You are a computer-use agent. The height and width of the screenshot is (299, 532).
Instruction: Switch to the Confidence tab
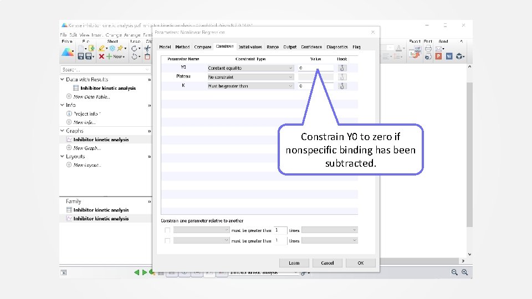tap(311, 47)
